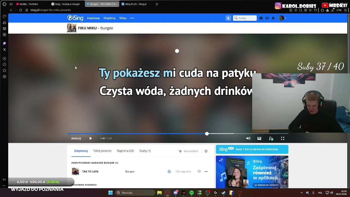350x197 pixels.
Task: Open Zaśpiewaj in top navigation
Action: [x=93, y=18]
